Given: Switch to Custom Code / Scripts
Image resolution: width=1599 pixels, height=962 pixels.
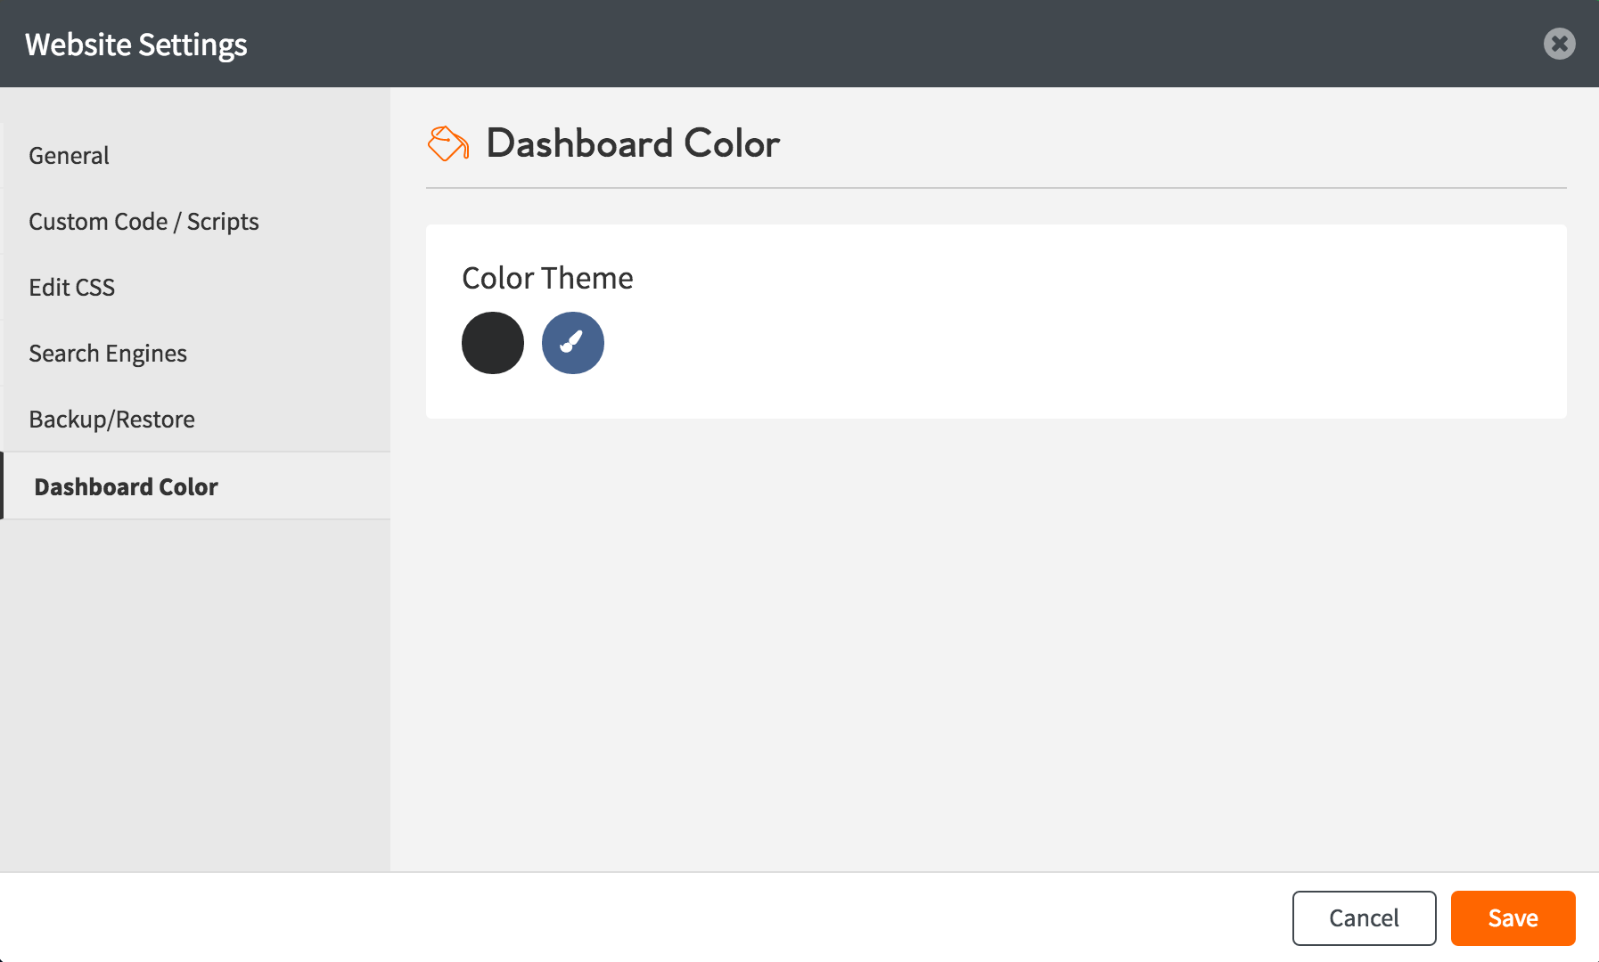Looking at the screenshot, I should pos(143,222).
